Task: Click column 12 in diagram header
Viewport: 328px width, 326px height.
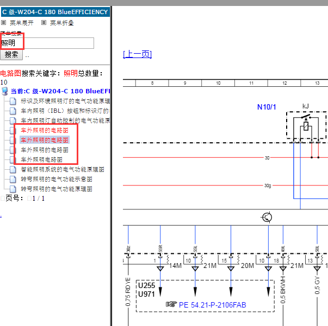Action: pyautogui.click(x=284, y=83)
